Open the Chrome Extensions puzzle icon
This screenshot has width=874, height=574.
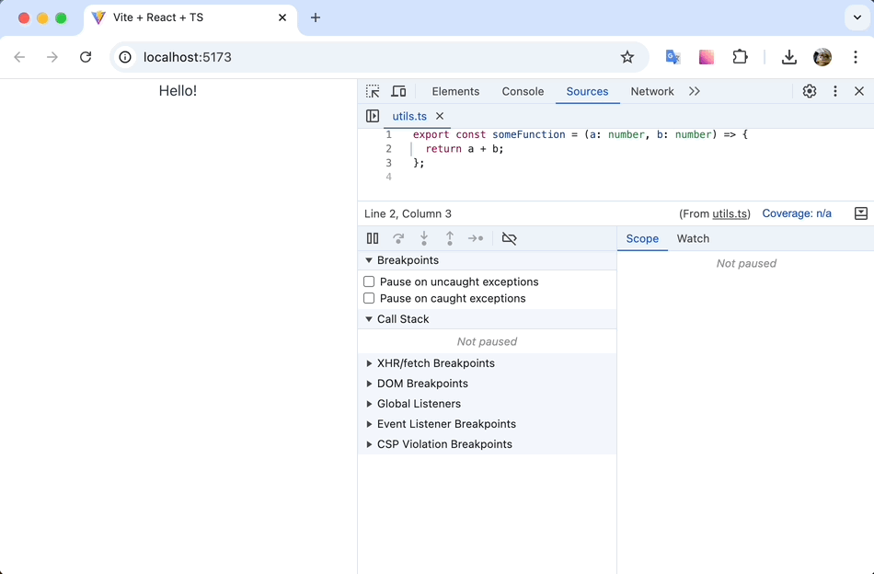click(x=740, y=57)
